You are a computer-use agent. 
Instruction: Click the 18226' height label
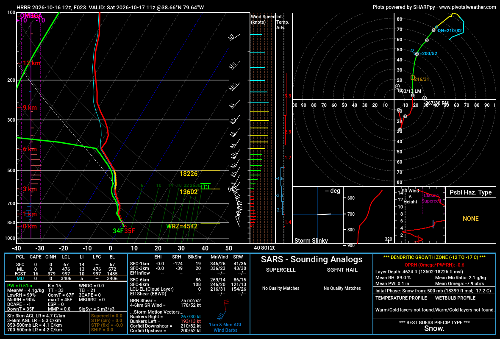point(189,173)
